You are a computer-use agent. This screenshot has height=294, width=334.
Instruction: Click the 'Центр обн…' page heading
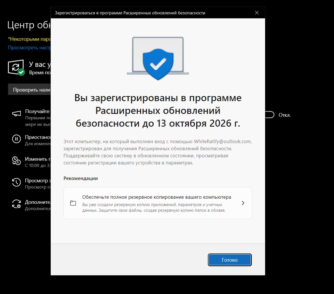[x=29, y=25]
